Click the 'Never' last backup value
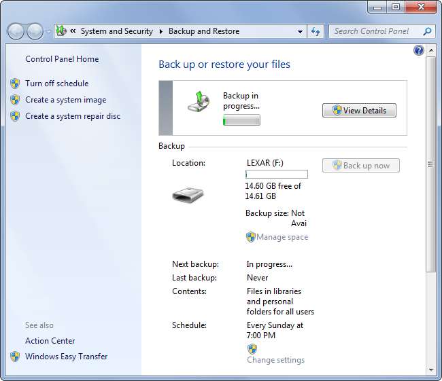442x381 pixels. 257,278
